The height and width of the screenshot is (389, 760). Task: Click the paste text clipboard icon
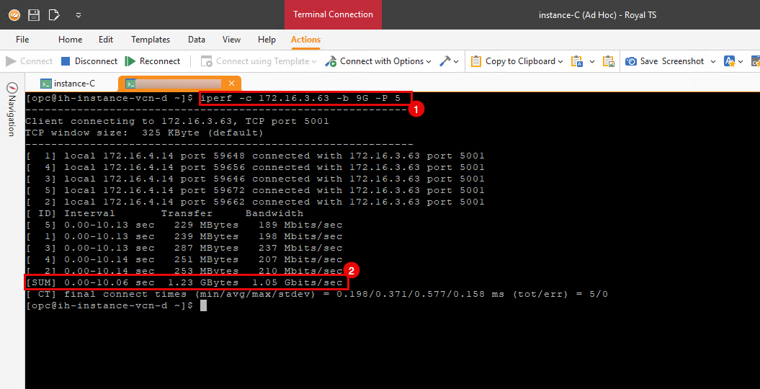[x=577, y=61]
